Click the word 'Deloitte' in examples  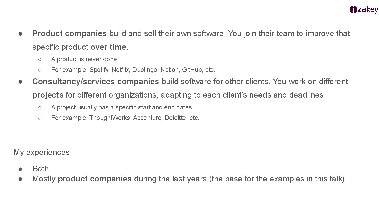coord(175,118)
